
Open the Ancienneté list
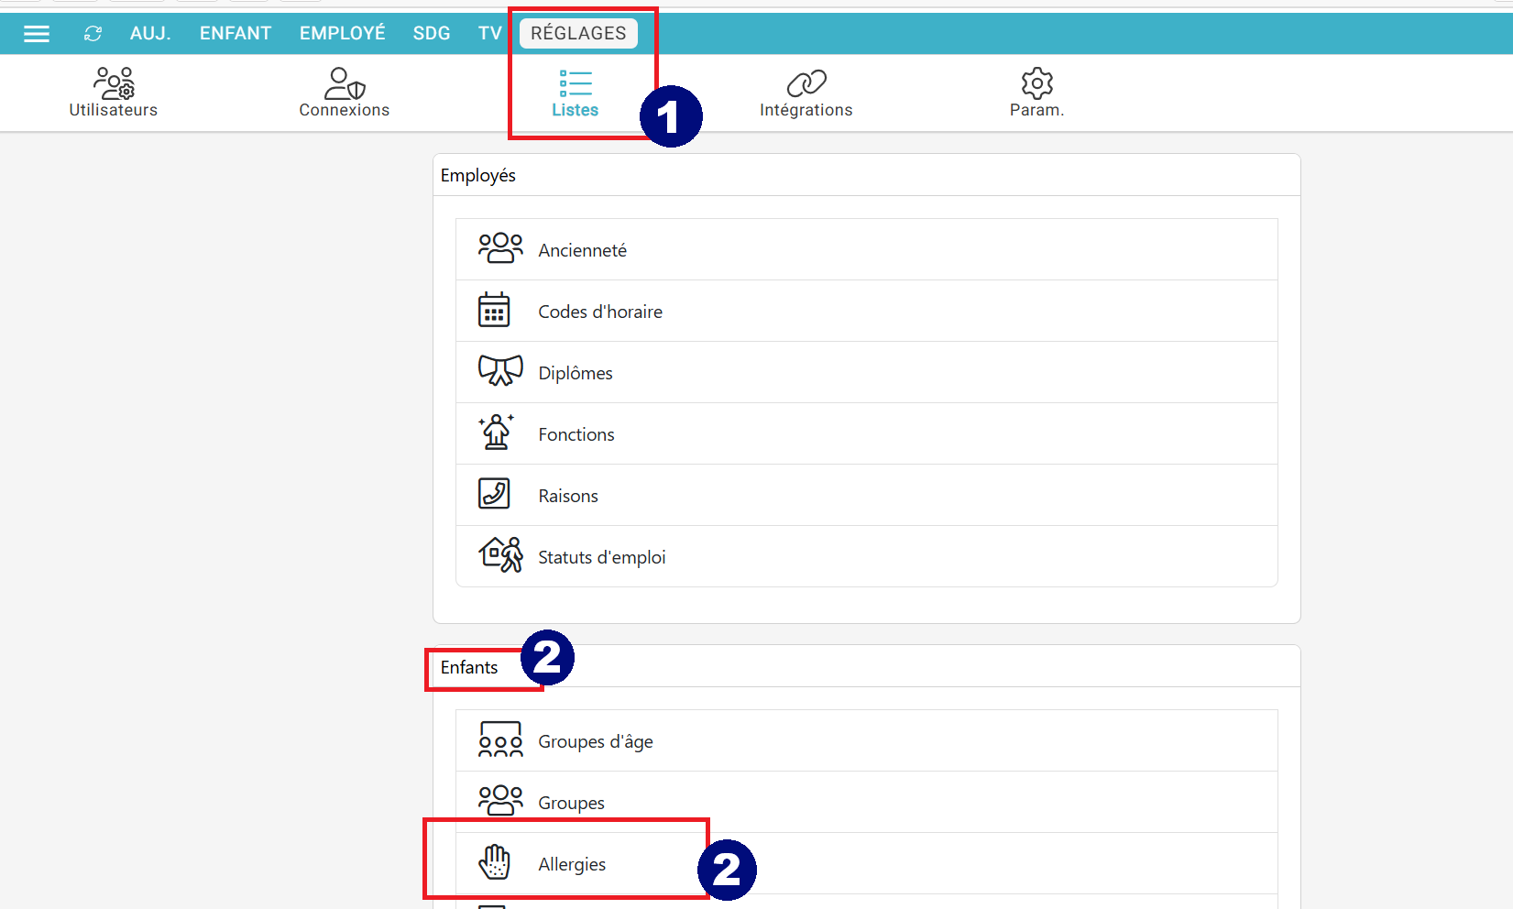click(583, 250)
